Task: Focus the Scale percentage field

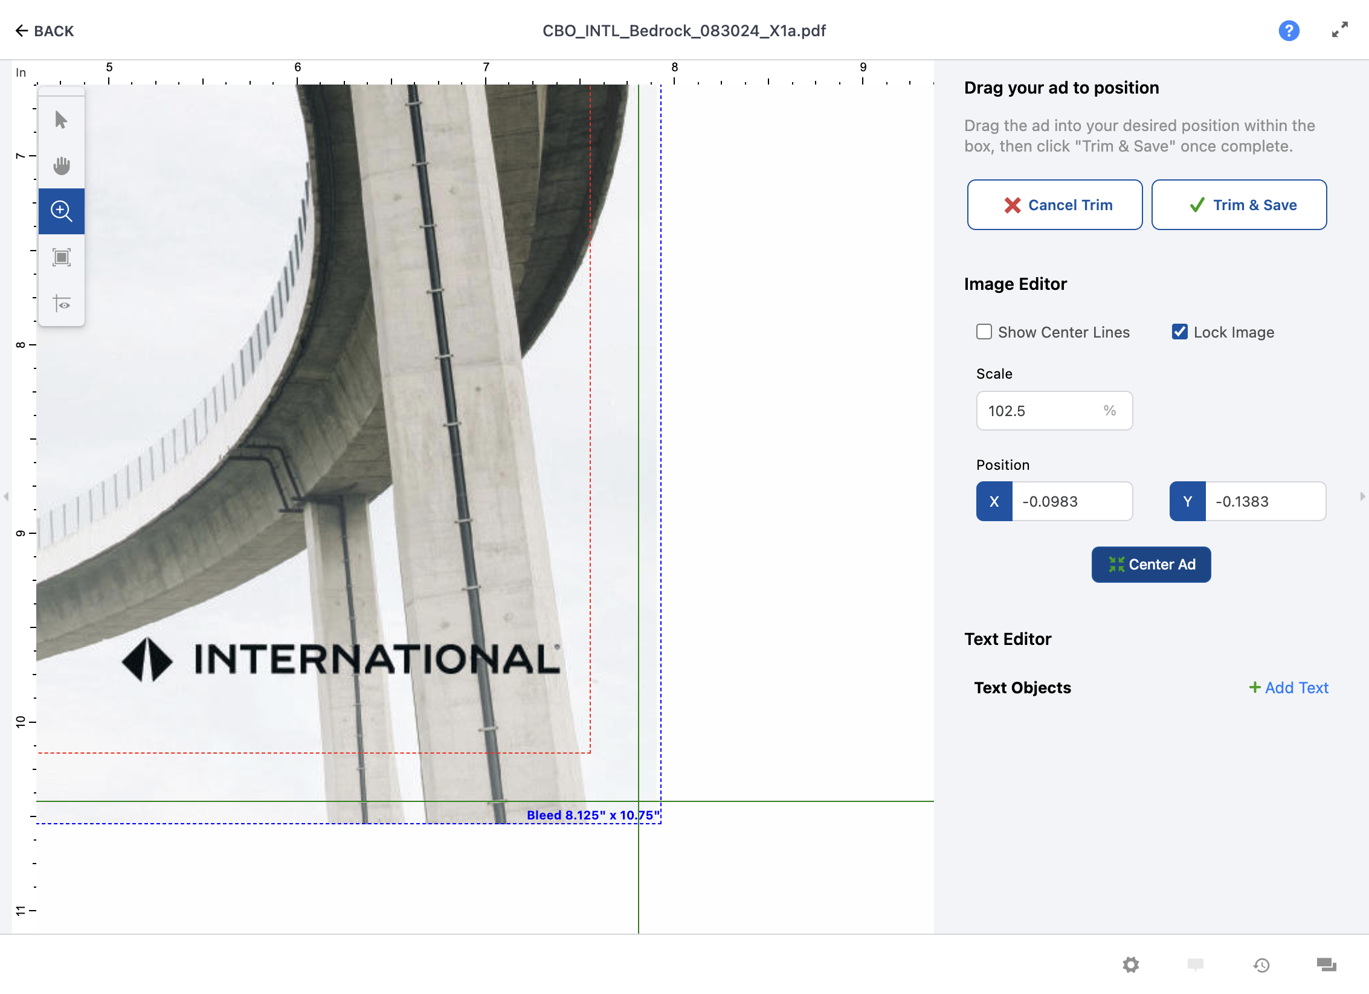Action: click(1054, 411)
